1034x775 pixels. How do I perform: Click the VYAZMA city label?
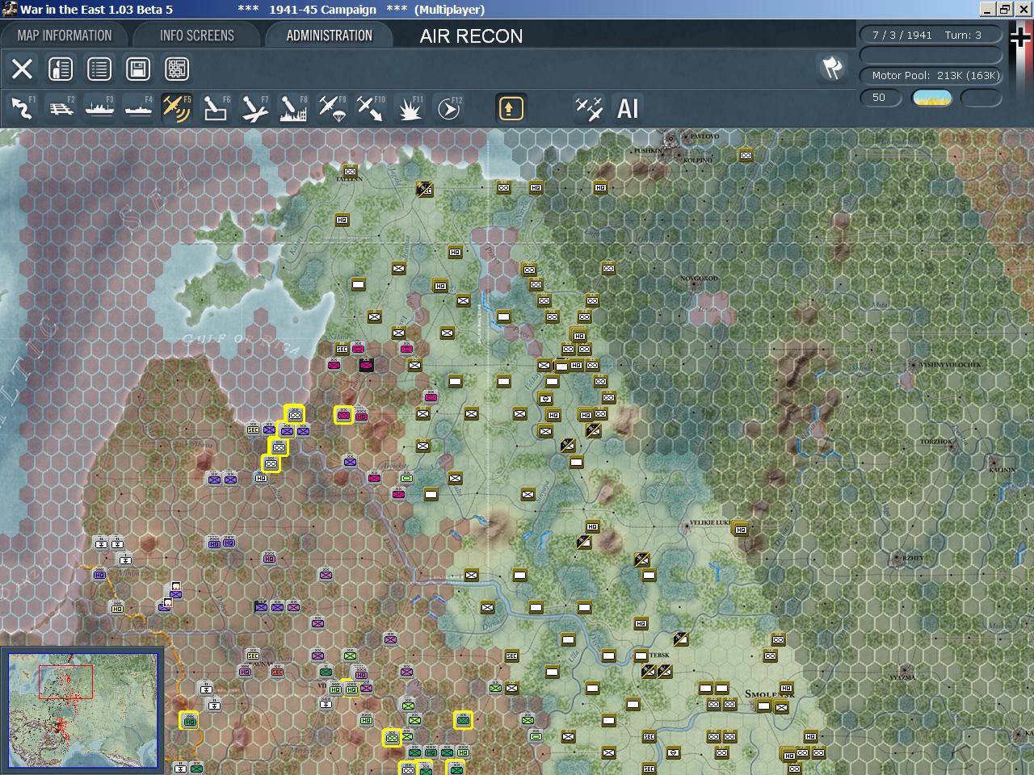point(902,678)
